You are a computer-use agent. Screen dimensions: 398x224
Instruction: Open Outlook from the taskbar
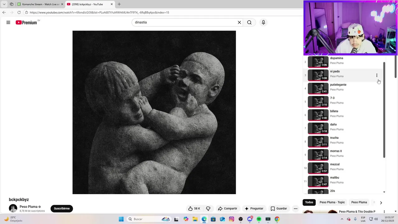[x=222, y=219]
